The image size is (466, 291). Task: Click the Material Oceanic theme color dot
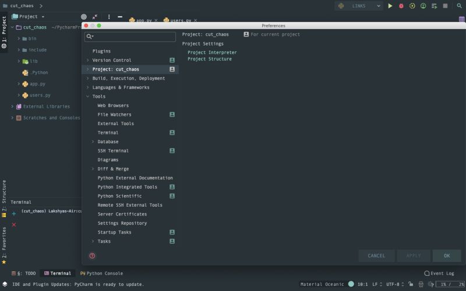pyautogui.click(x=351, y=284)
